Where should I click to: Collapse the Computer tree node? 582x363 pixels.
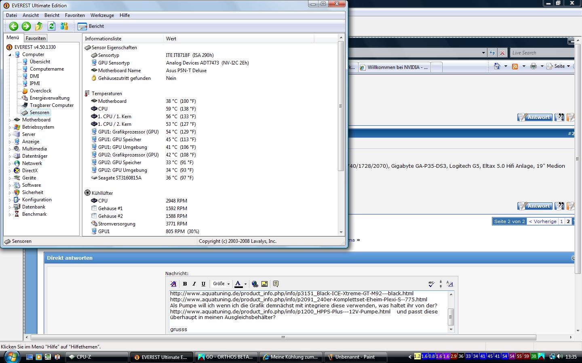tap(10, 55)
